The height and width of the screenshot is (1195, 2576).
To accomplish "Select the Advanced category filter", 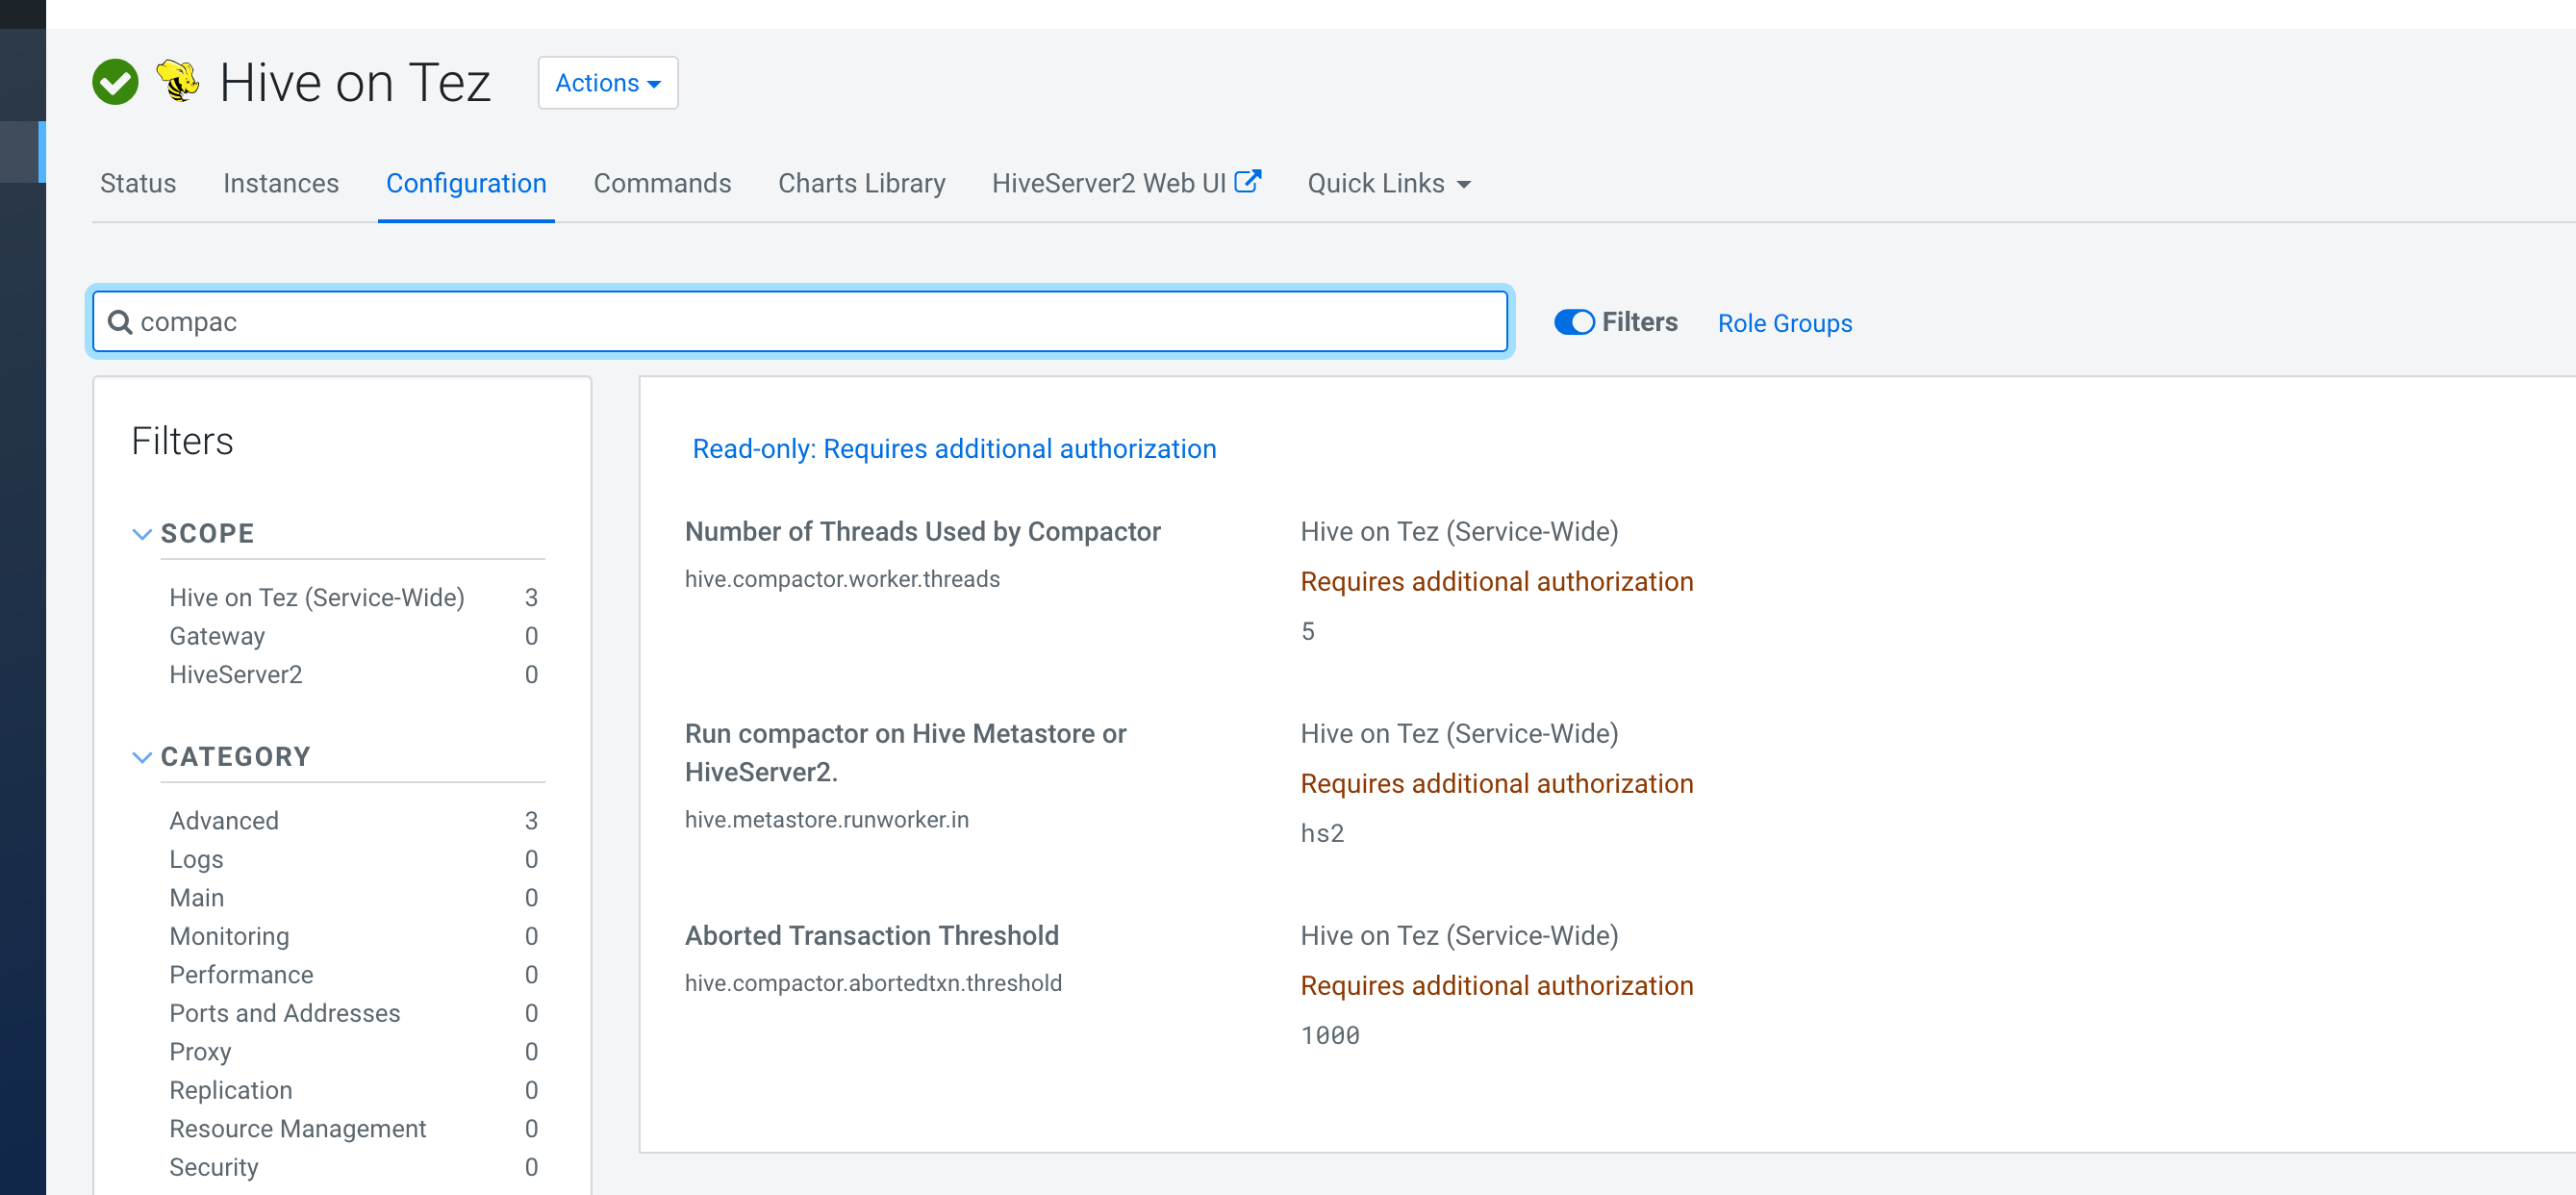I will click(x=223, y=820).
